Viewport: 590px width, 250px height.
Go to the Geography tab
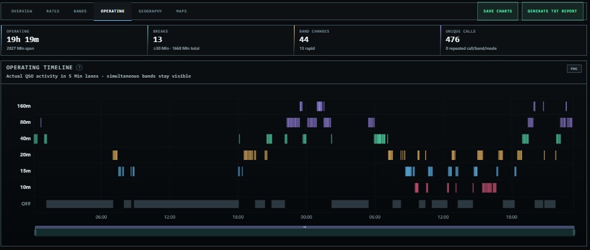click(150, 11)
